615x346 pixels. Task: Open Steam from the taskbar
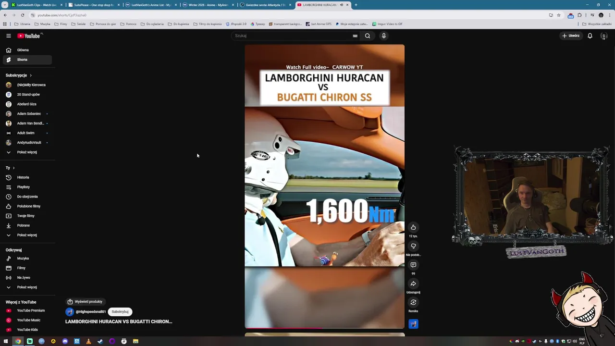tap(100, 341)
